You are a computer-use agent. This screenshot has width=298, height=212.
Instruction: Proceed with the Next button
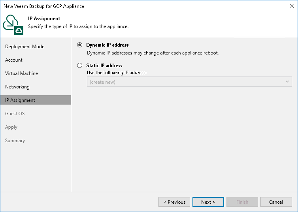(x=208, y=202)
